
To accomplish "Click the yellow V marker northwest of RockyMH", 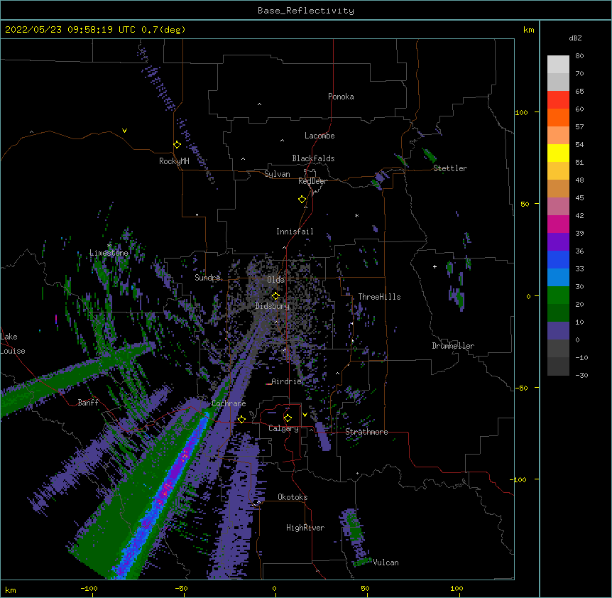I will 124,131.
